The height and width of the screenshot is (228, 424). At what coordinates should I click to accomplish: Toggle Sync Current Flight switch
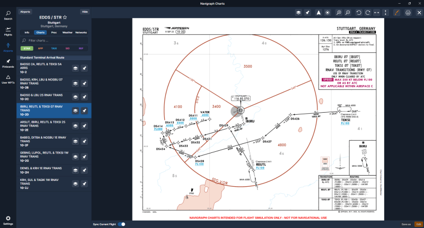(122, 224)
